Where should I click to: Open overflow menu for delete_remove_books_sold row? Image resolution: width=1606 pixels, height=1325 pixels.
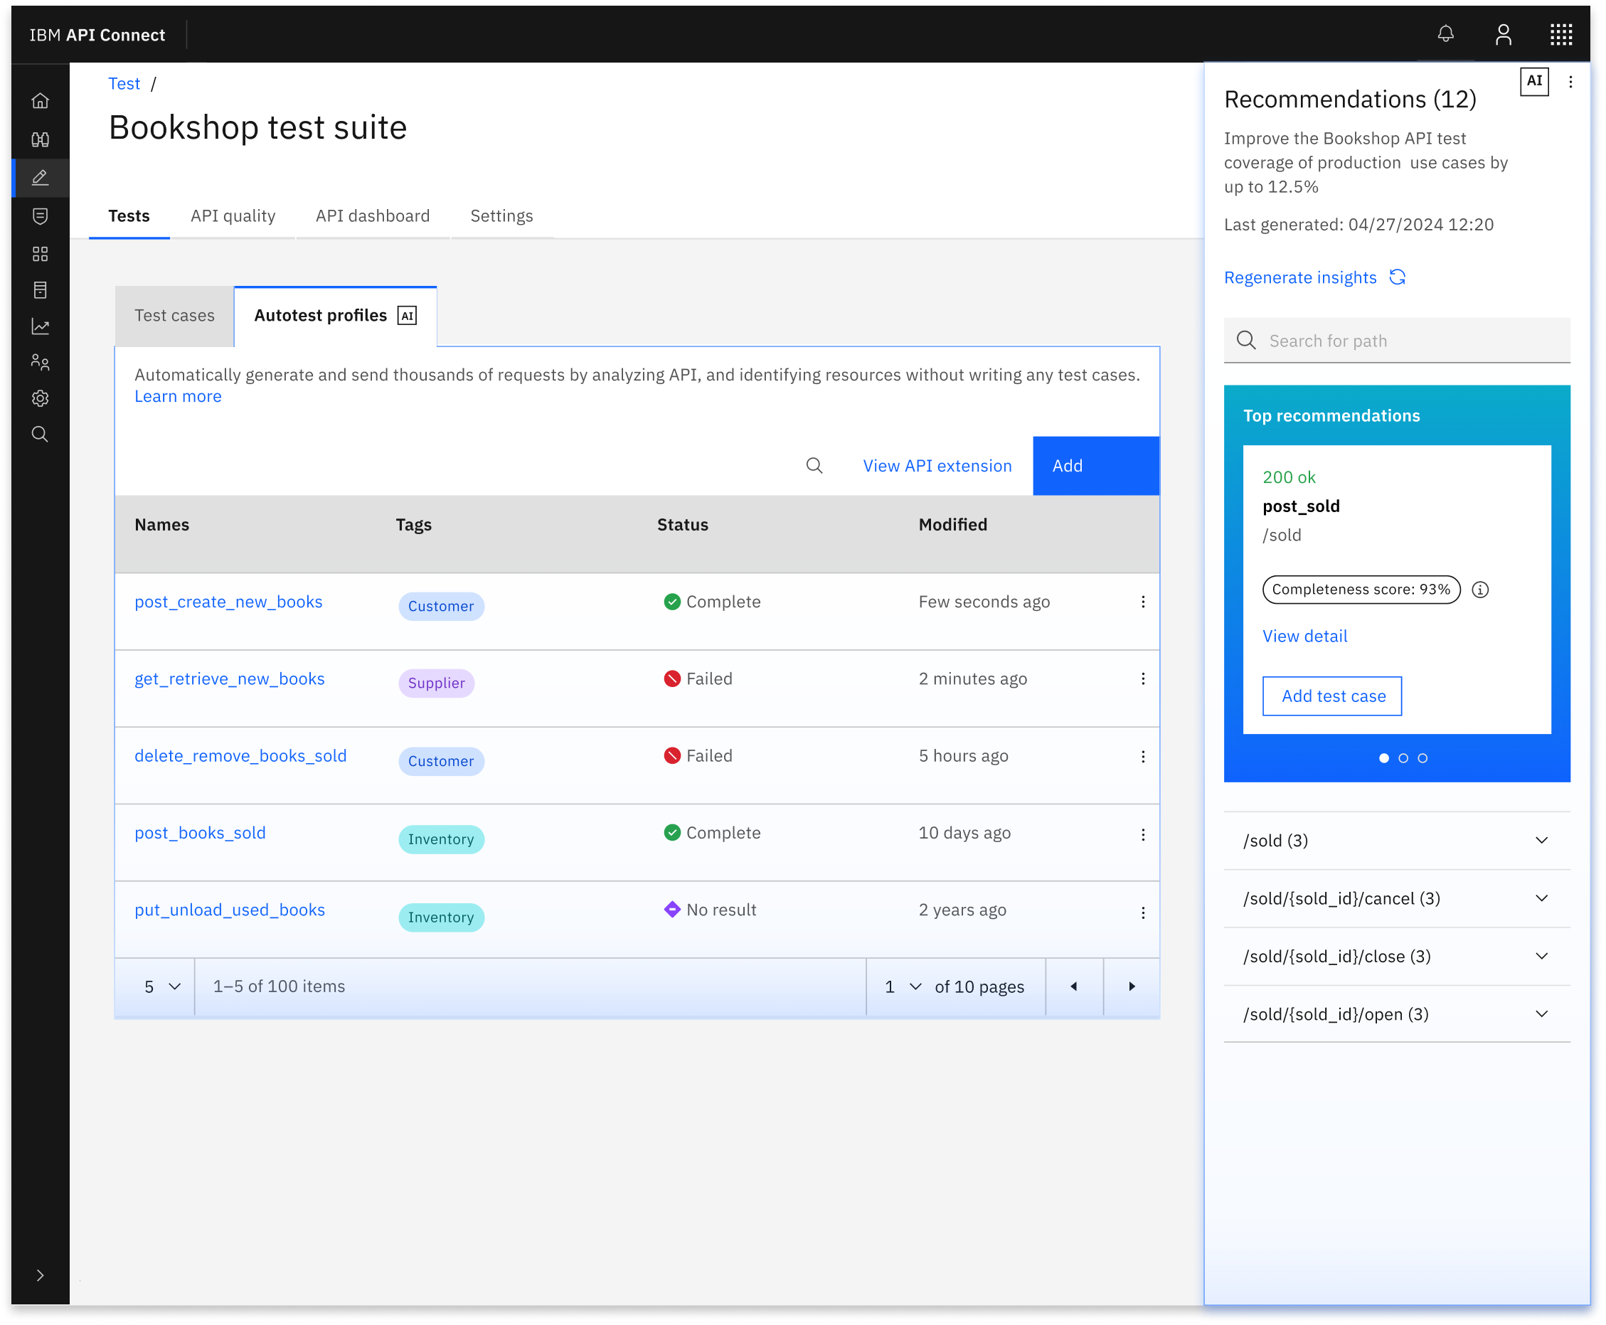(x=1143, y=756)
